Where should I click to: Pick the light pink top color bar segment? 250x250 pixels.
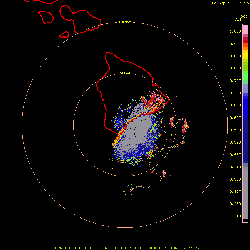(245, 30)
